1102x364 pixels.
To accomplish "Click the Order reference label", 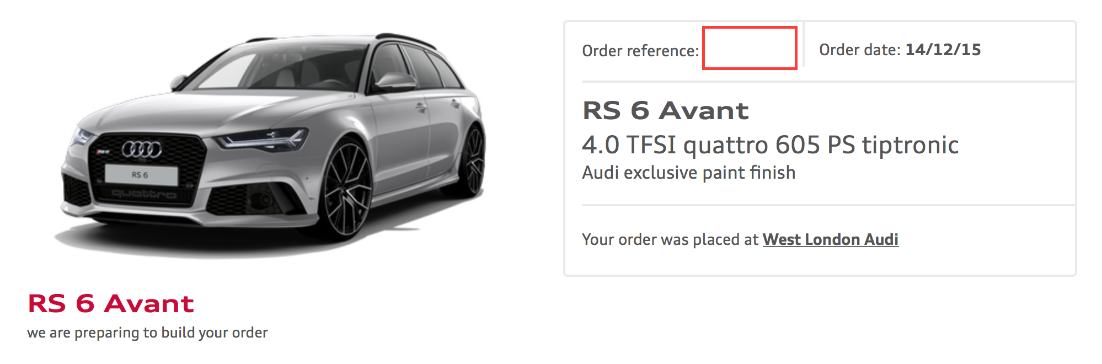I will (x=640, y=51).
